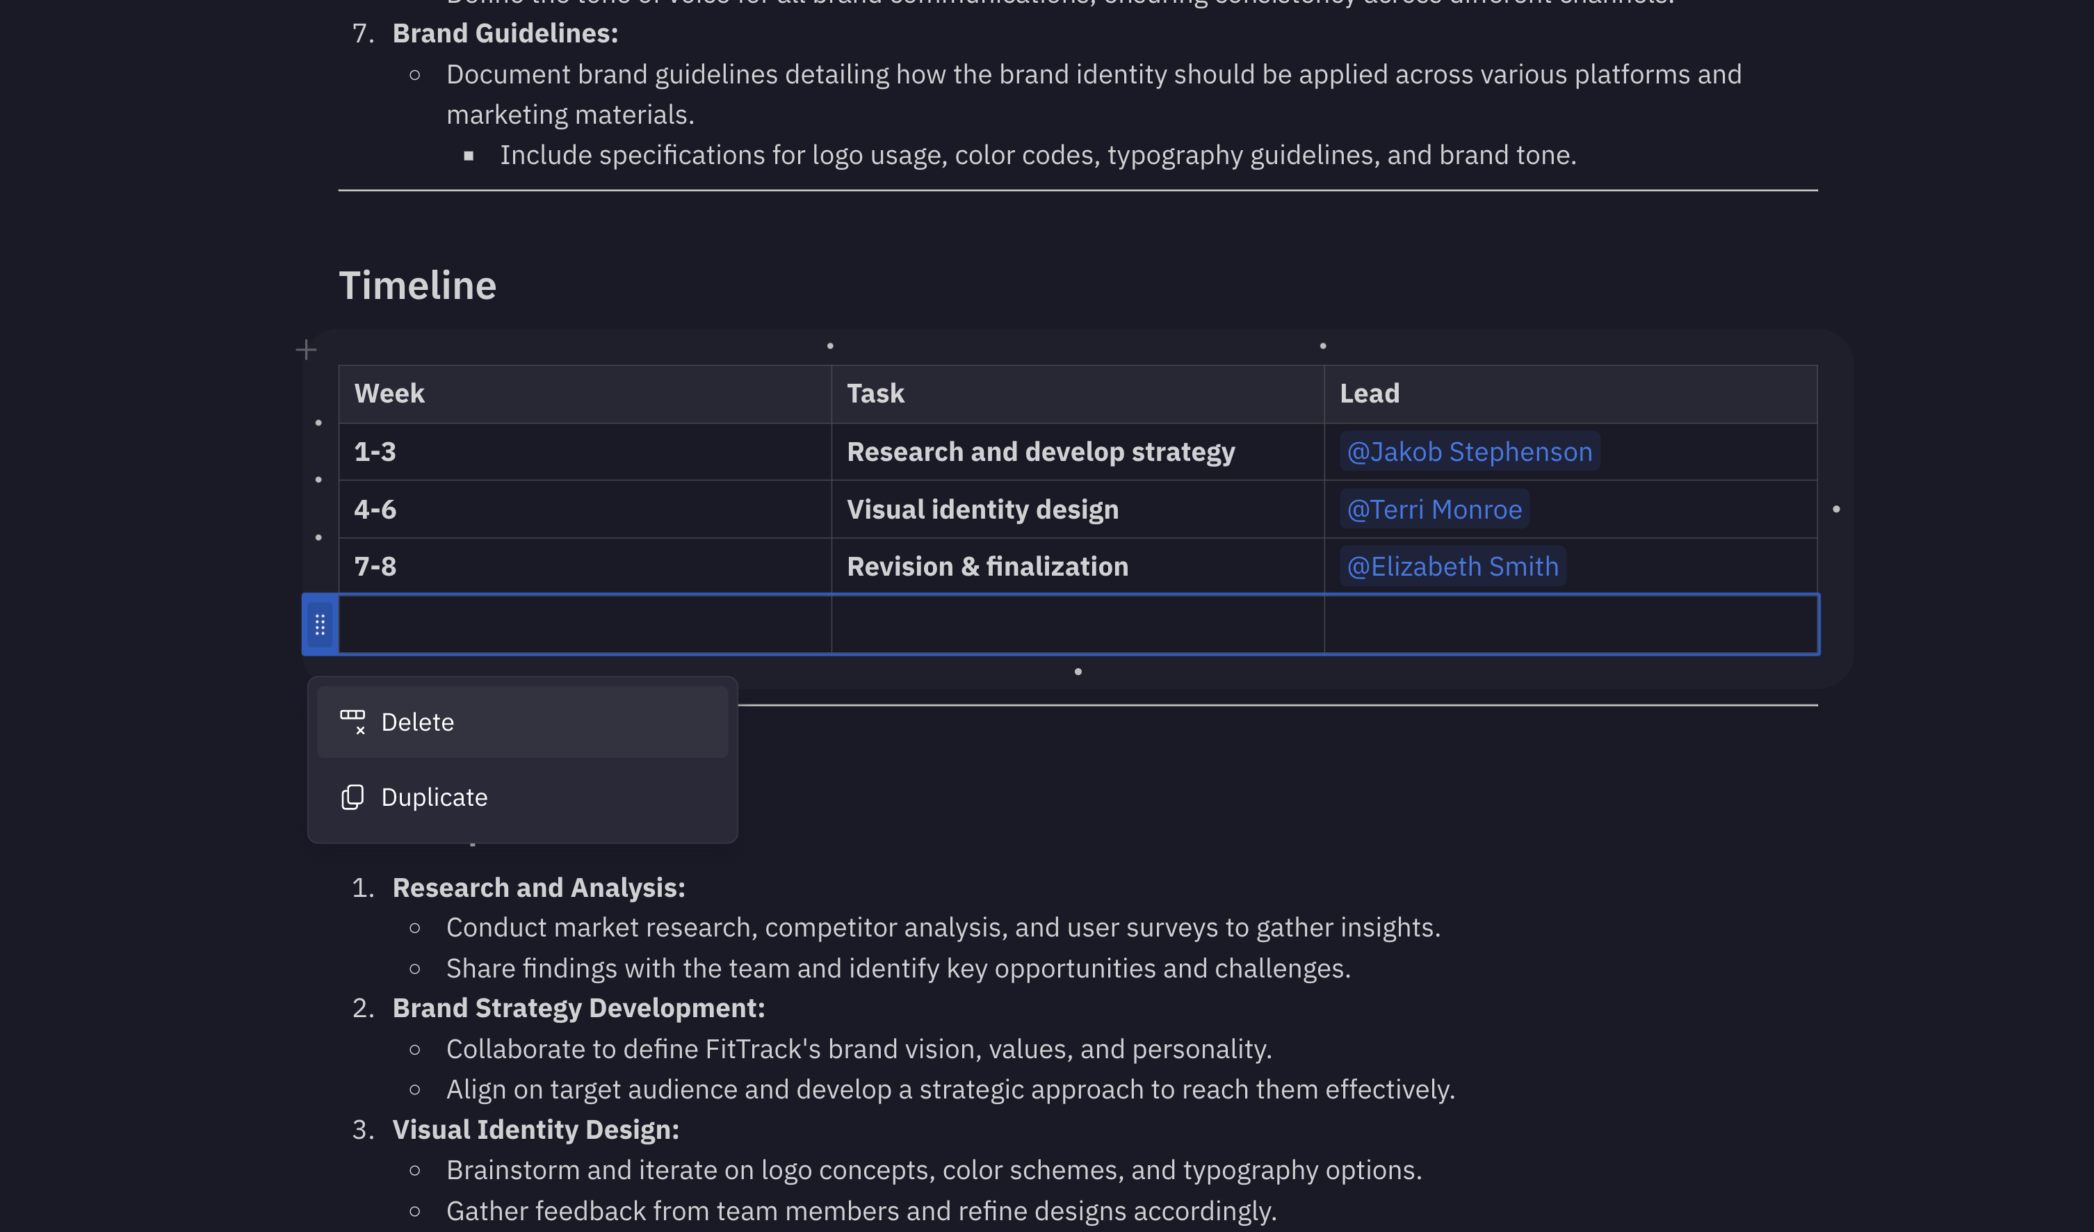Click the insert-column dot above the Lead column
Viewport: 2094px width, 1232px height.
click(1323, 346)
